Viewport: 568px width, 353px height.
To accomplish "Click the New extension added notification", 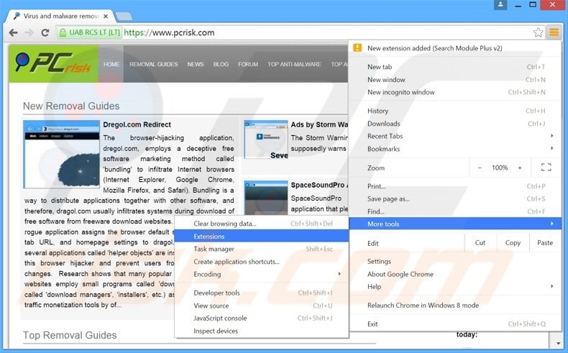I will [x=456, y=47].
